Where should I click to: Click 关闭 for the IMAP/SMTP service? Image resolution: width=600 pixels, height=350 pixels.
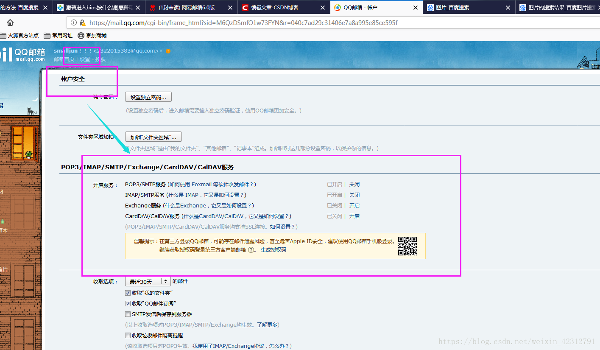[x=354, y=195]
